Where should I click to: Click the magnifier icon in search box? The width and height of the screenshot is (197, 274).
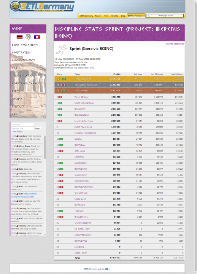148,16
